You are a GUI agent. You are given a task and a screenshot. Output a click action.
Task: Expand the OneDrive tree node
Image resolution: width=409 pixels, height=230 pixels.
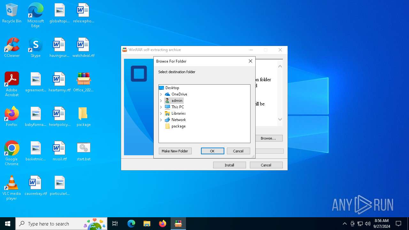tap(161, 94)
